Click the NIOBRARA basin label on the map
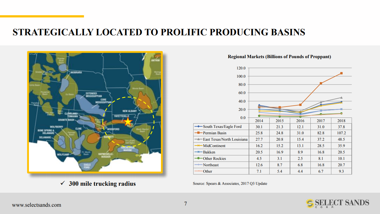Screen dimensions: 380x214 (76, 73)
